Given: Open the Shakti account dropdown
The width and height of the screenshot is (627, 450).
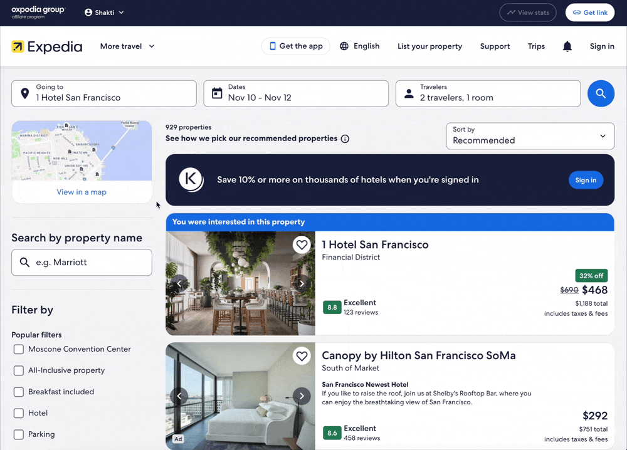Looking at the screenshot, I should (104, 13).
